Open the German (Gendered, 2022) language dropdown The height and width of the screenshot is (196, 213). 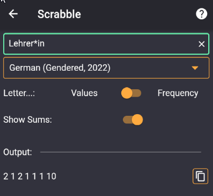point(106,68)
